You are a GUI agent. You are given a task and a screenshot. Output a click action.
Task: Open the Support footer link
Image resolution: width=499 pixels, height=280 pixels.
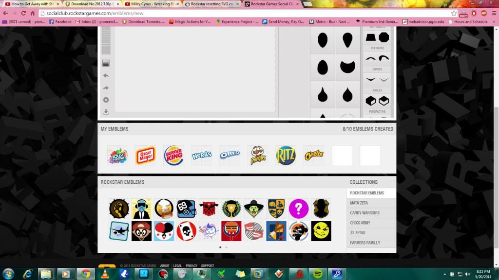point(207,266)
